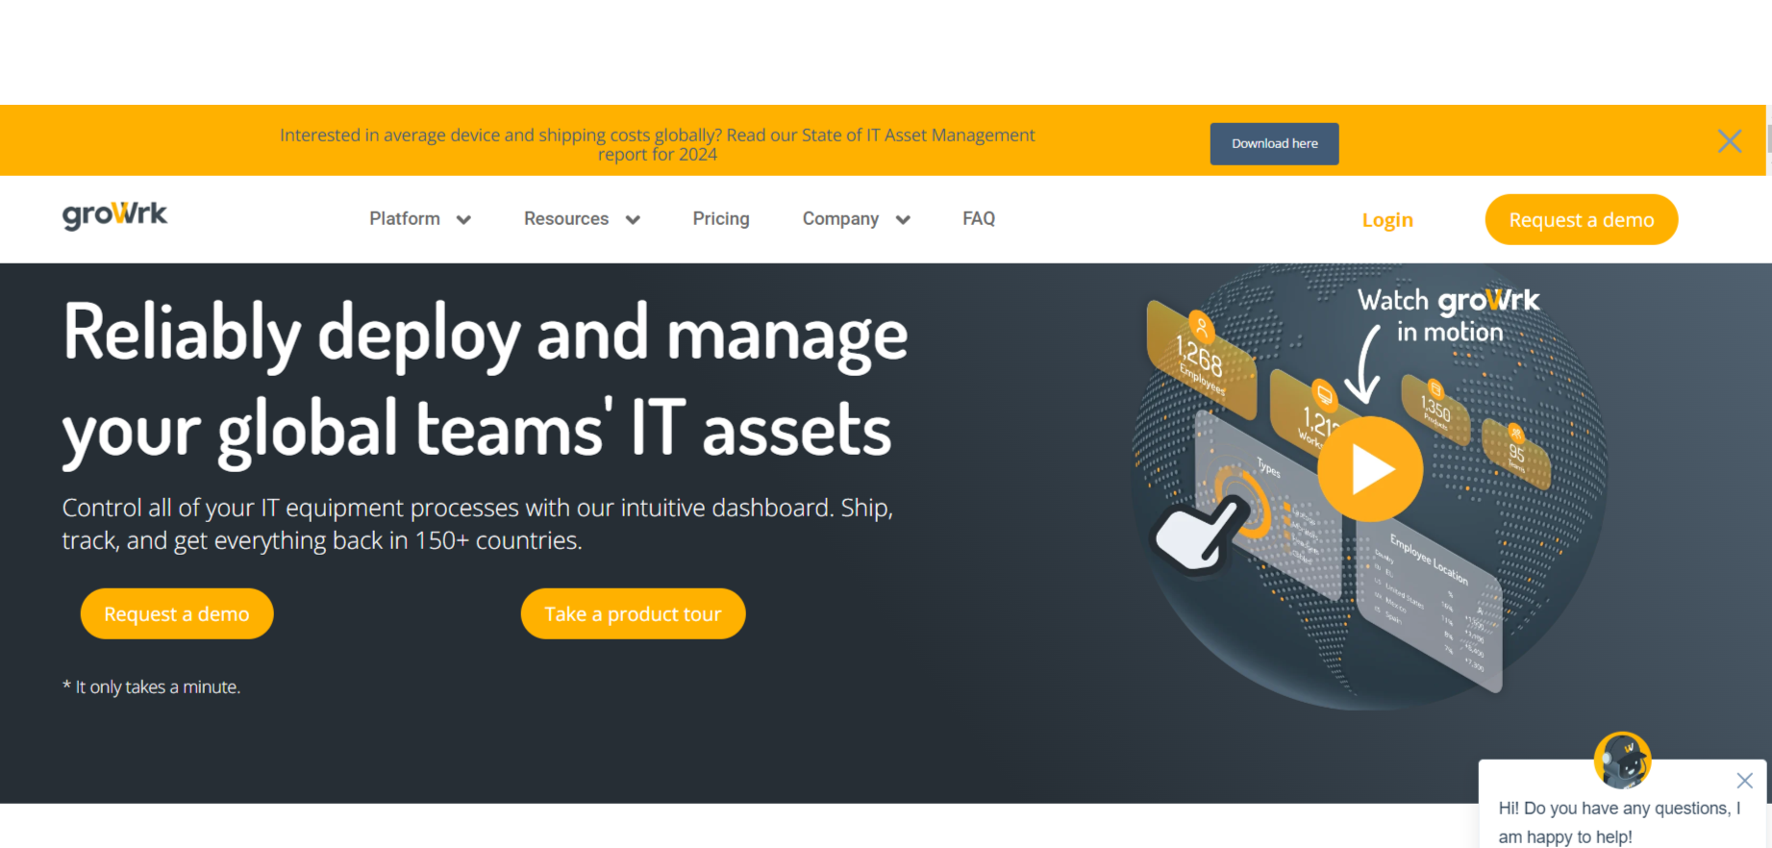Click the 'It only takes a minute' note
The image size is (1772, 848).
151,686
